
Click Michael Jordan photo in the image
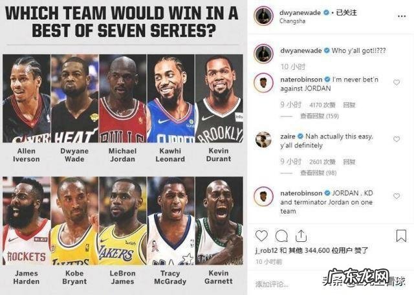point(122,98)
